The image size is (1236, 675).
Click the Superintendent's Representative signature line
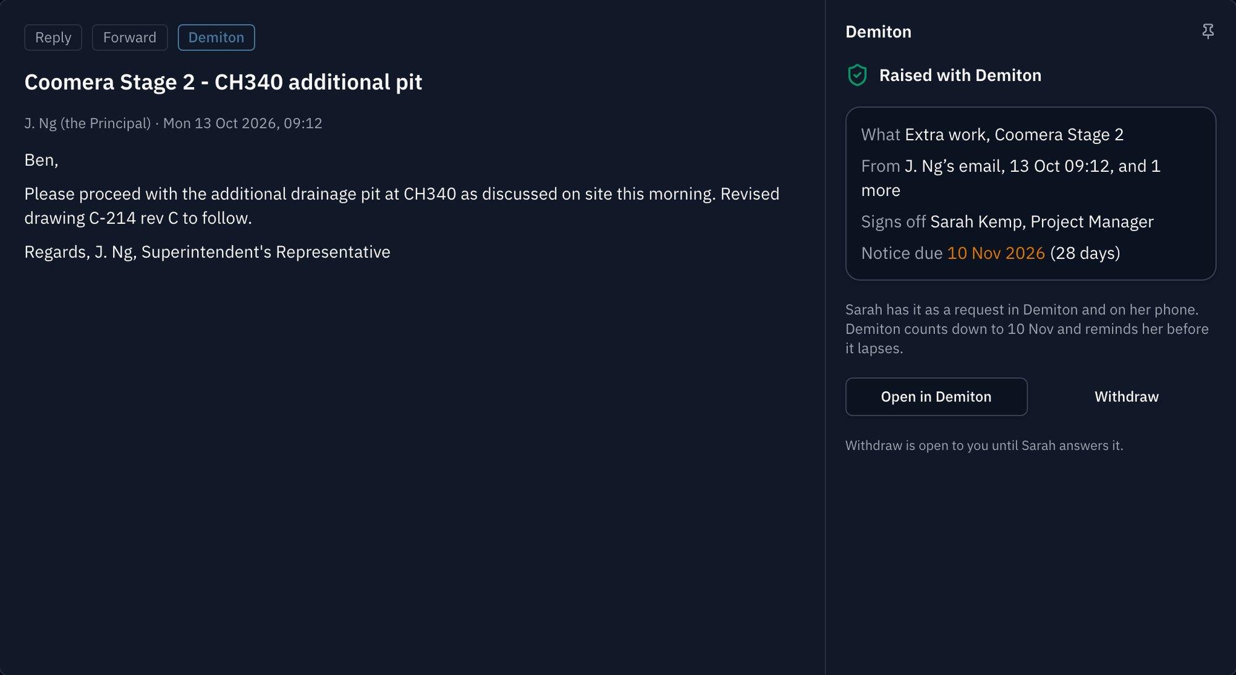(x=207, y=252)
